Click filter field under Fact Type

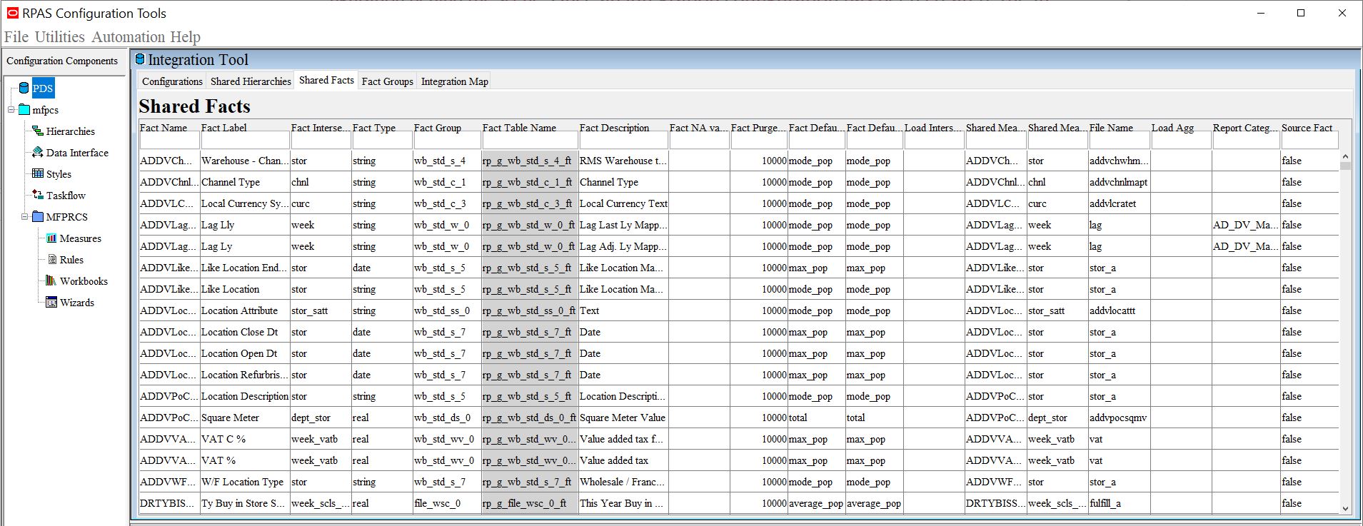(382, 141)
